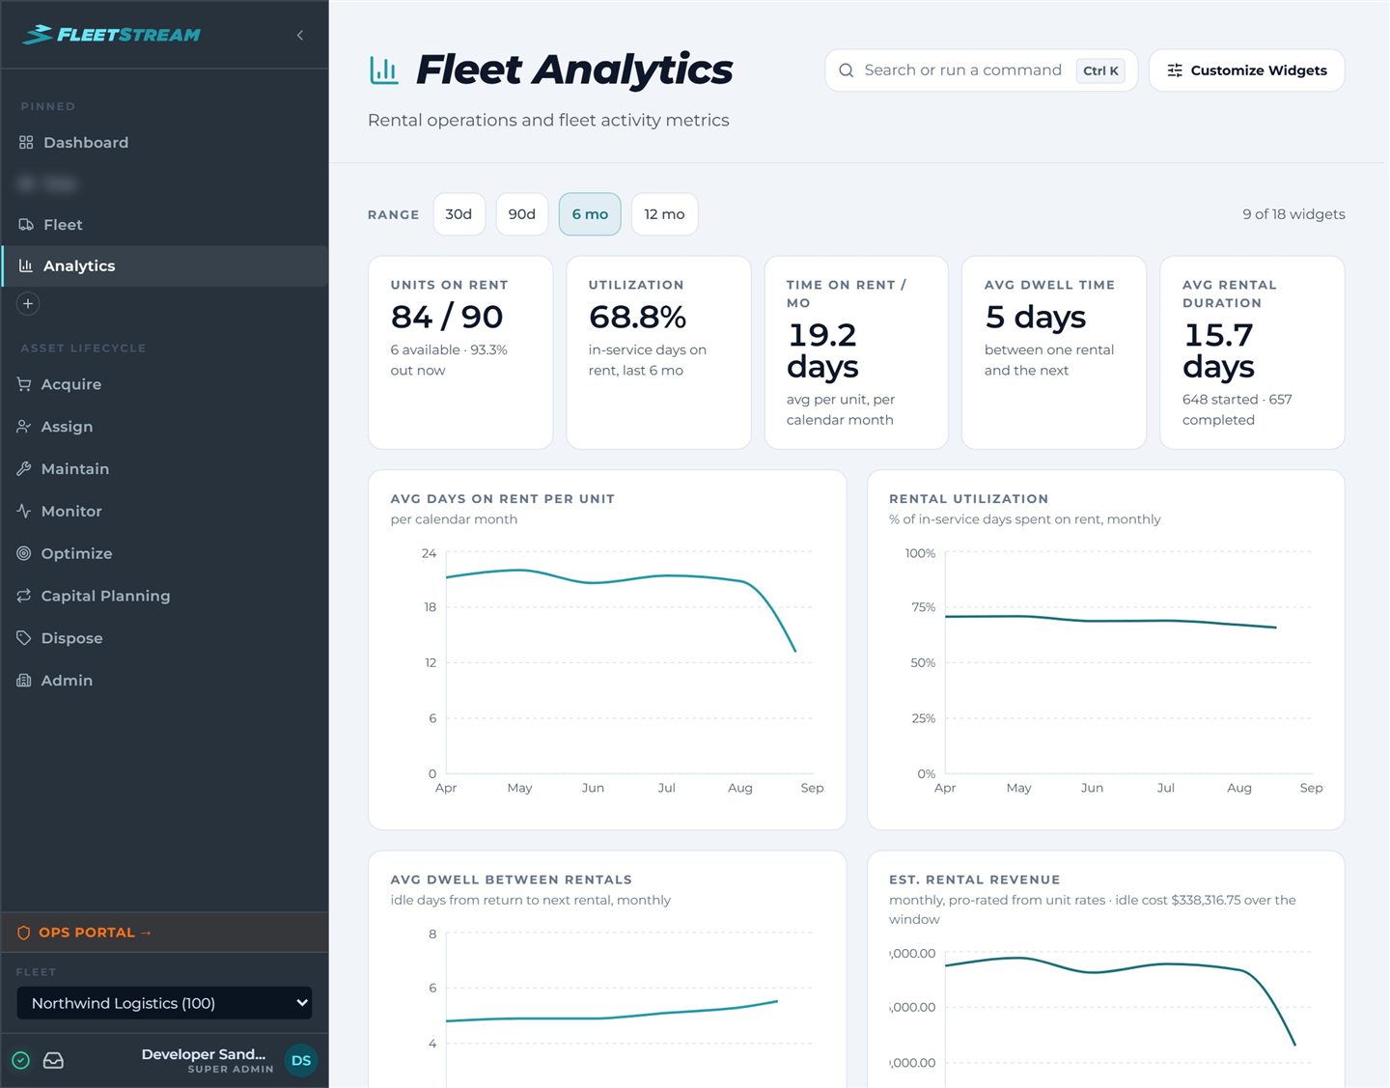Select the 6 mo range
Screen dimensions: 1390x1088
coord(590,214)
